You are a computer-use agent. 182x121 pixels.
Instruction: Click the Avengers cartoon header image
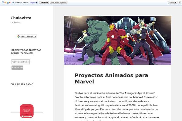tap(118, 40)
